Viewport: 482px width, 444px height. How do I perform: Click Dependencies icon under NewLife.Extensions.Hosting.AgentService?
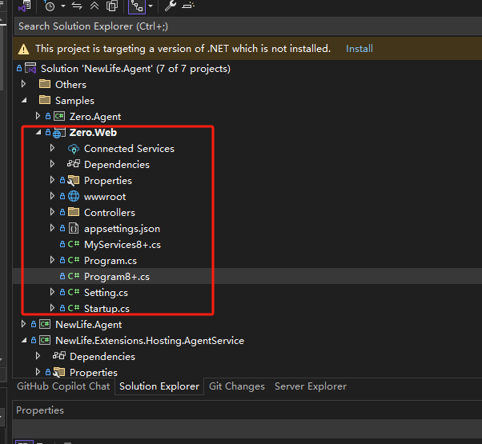click(x=59, y=356)
